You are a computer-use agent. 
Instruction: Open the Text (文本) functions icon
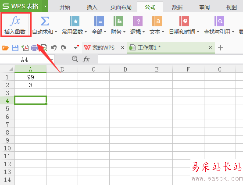pos(157,21)
